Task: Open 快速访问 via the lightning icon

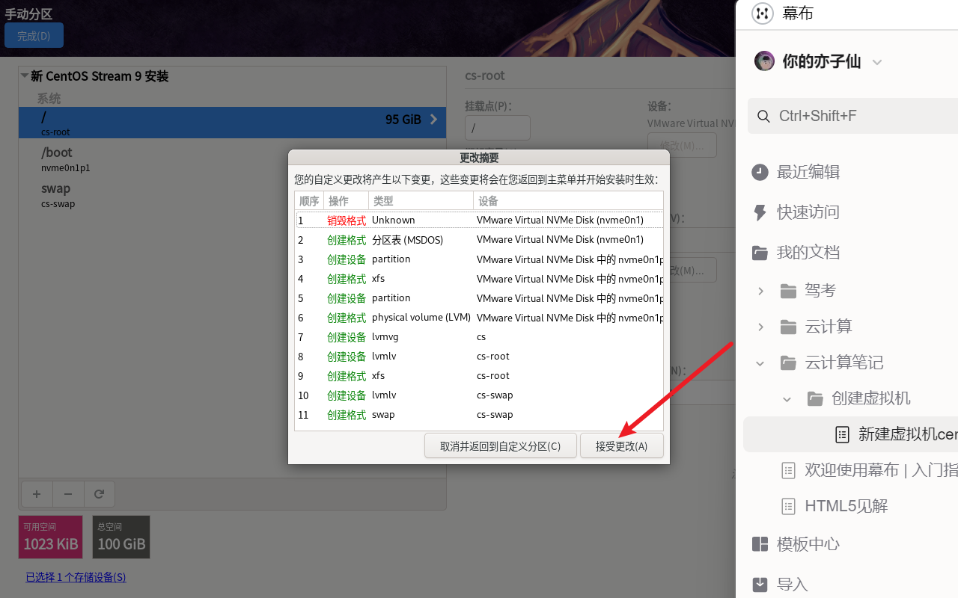Action: coord(760,212)
